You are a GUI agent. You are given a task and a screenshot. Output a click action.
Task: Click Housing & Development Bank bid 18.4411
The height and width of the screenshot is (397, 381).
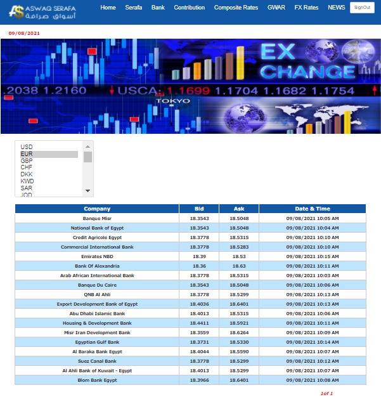point(199,323)
